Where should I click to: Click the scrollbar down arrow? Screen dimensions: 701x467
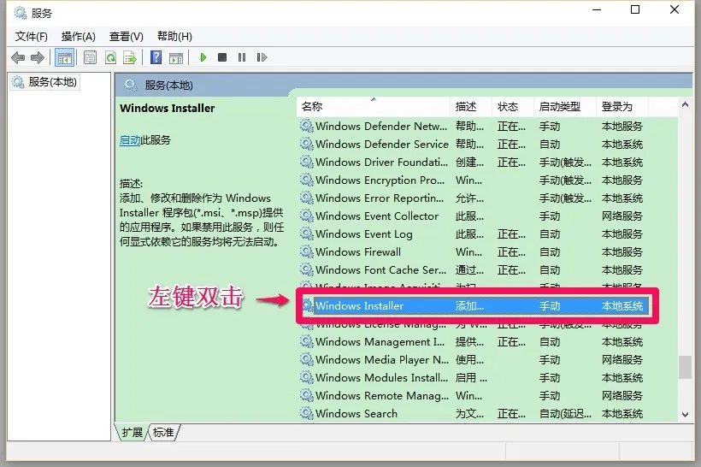click(x=685, y=415)
